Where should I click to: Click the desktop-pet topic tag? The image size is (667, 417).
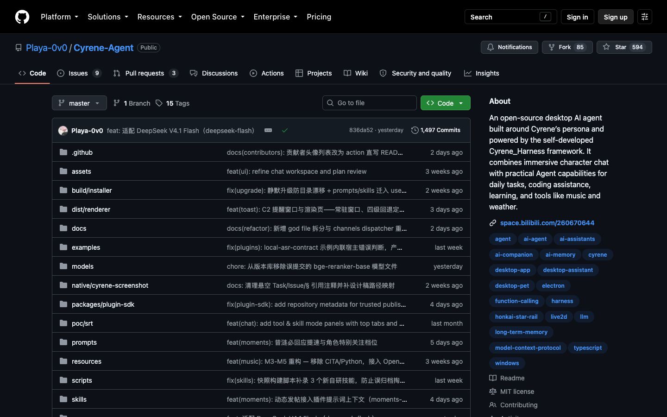point(512,285)
